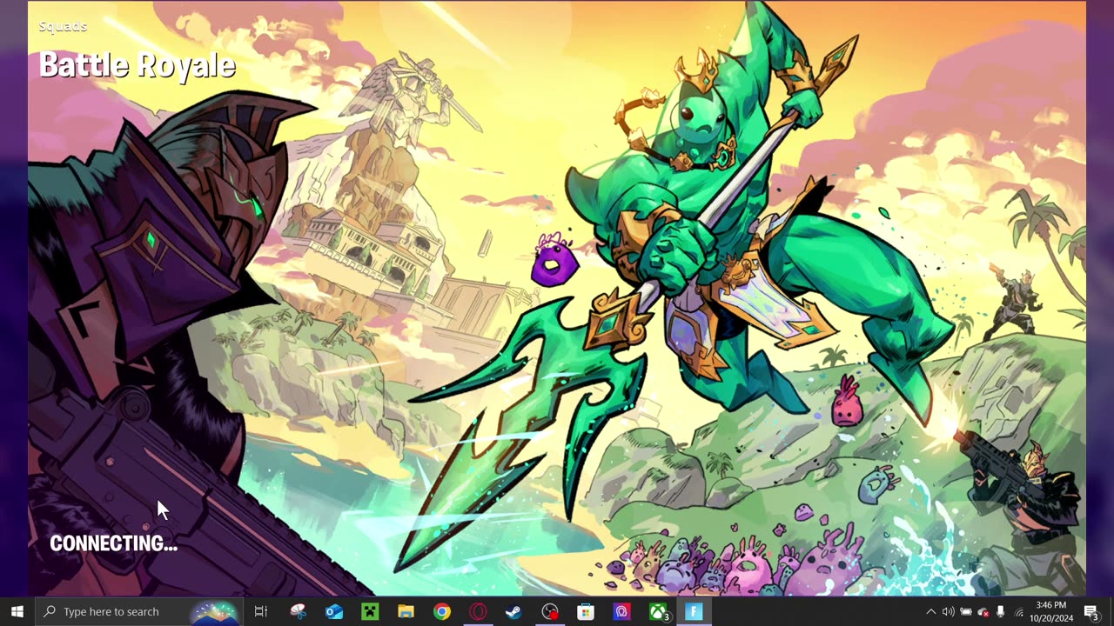Open Steam from the taskbar
Screen dimensions: 1114x626
click(513, 611)
